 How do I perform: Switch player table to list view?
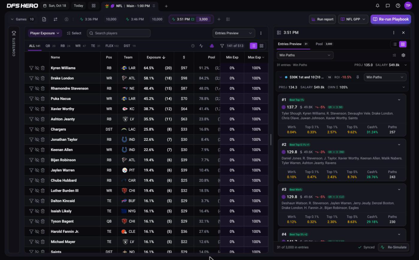(253, 46)
